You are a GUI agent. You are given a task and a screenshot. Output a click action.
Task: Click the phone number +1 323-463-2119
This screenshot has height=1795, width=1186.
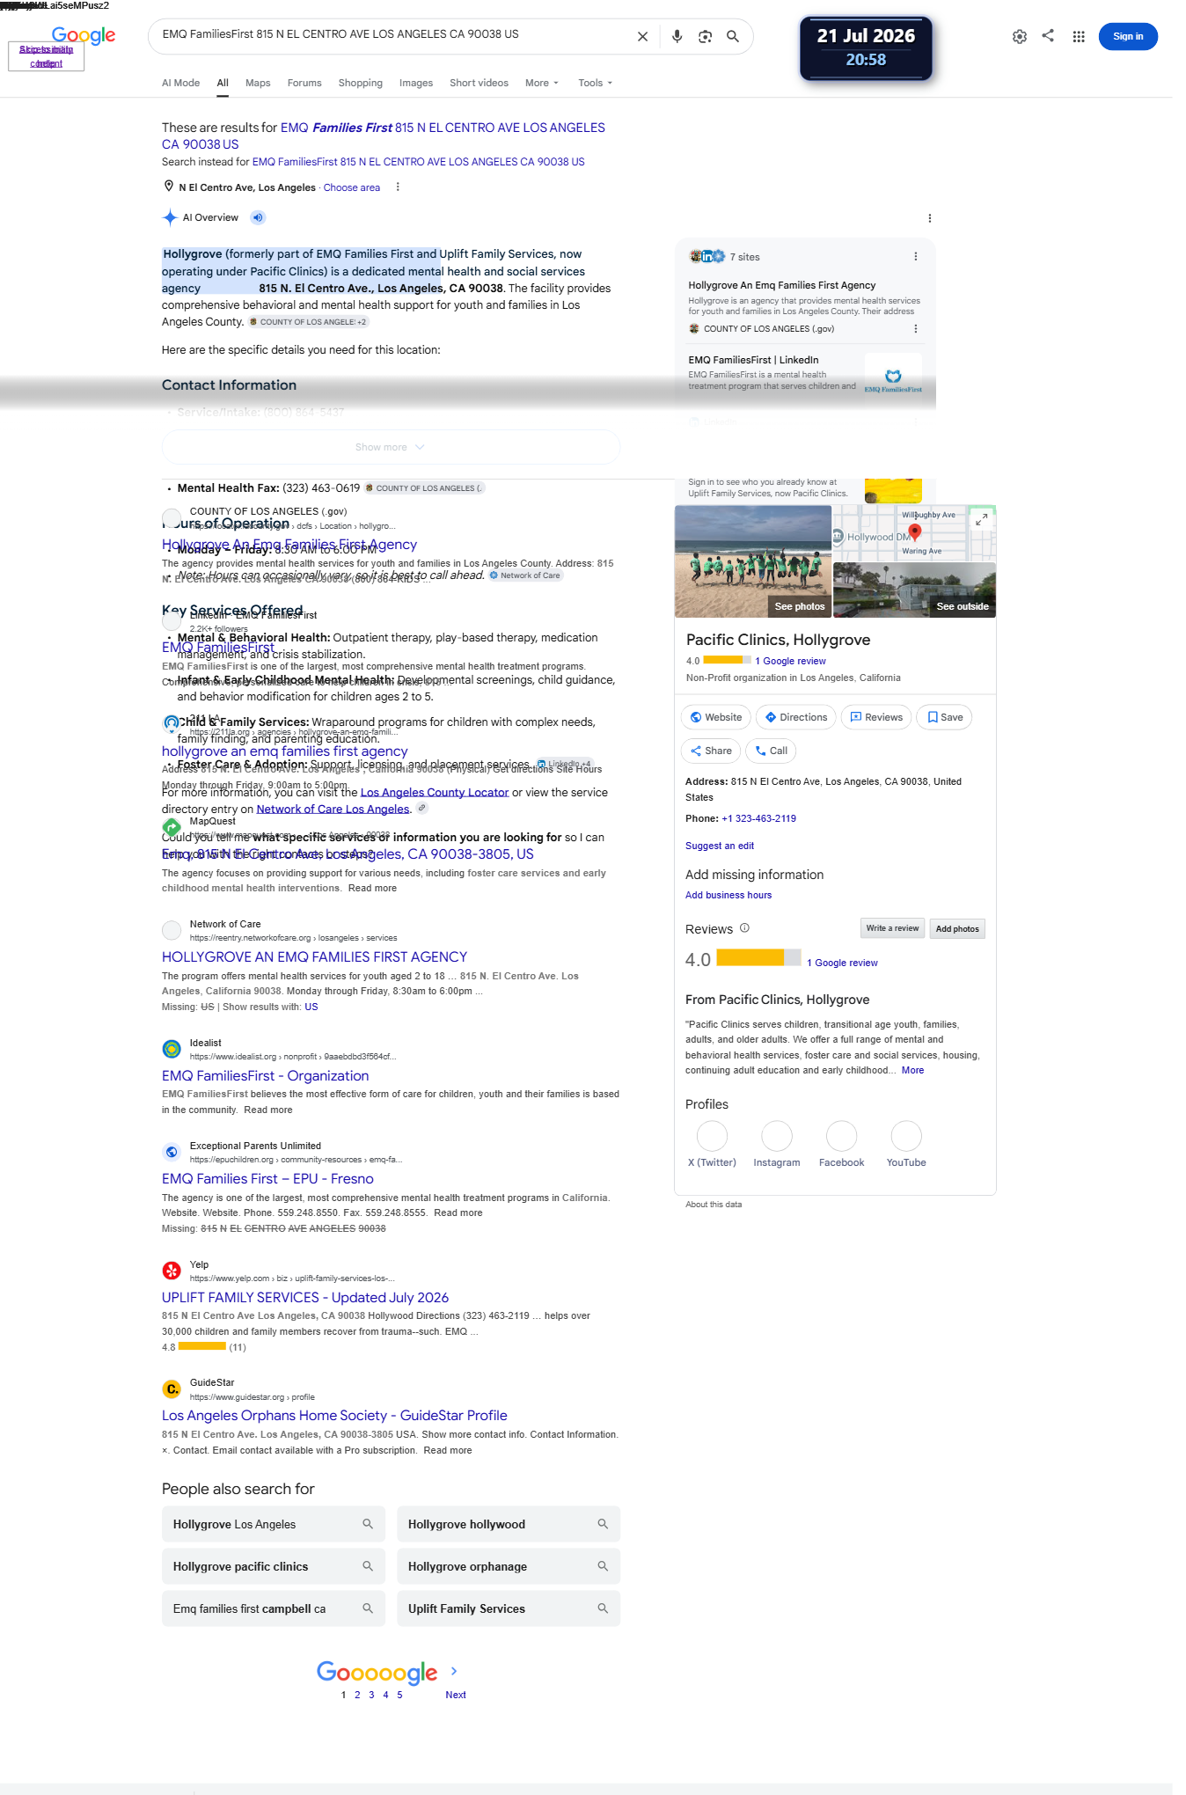pos(758,818)
